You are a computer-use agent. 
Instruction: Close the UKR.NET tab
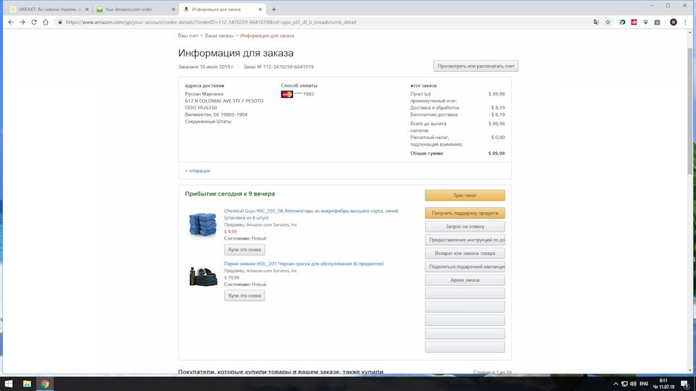(x=87, y=9)
